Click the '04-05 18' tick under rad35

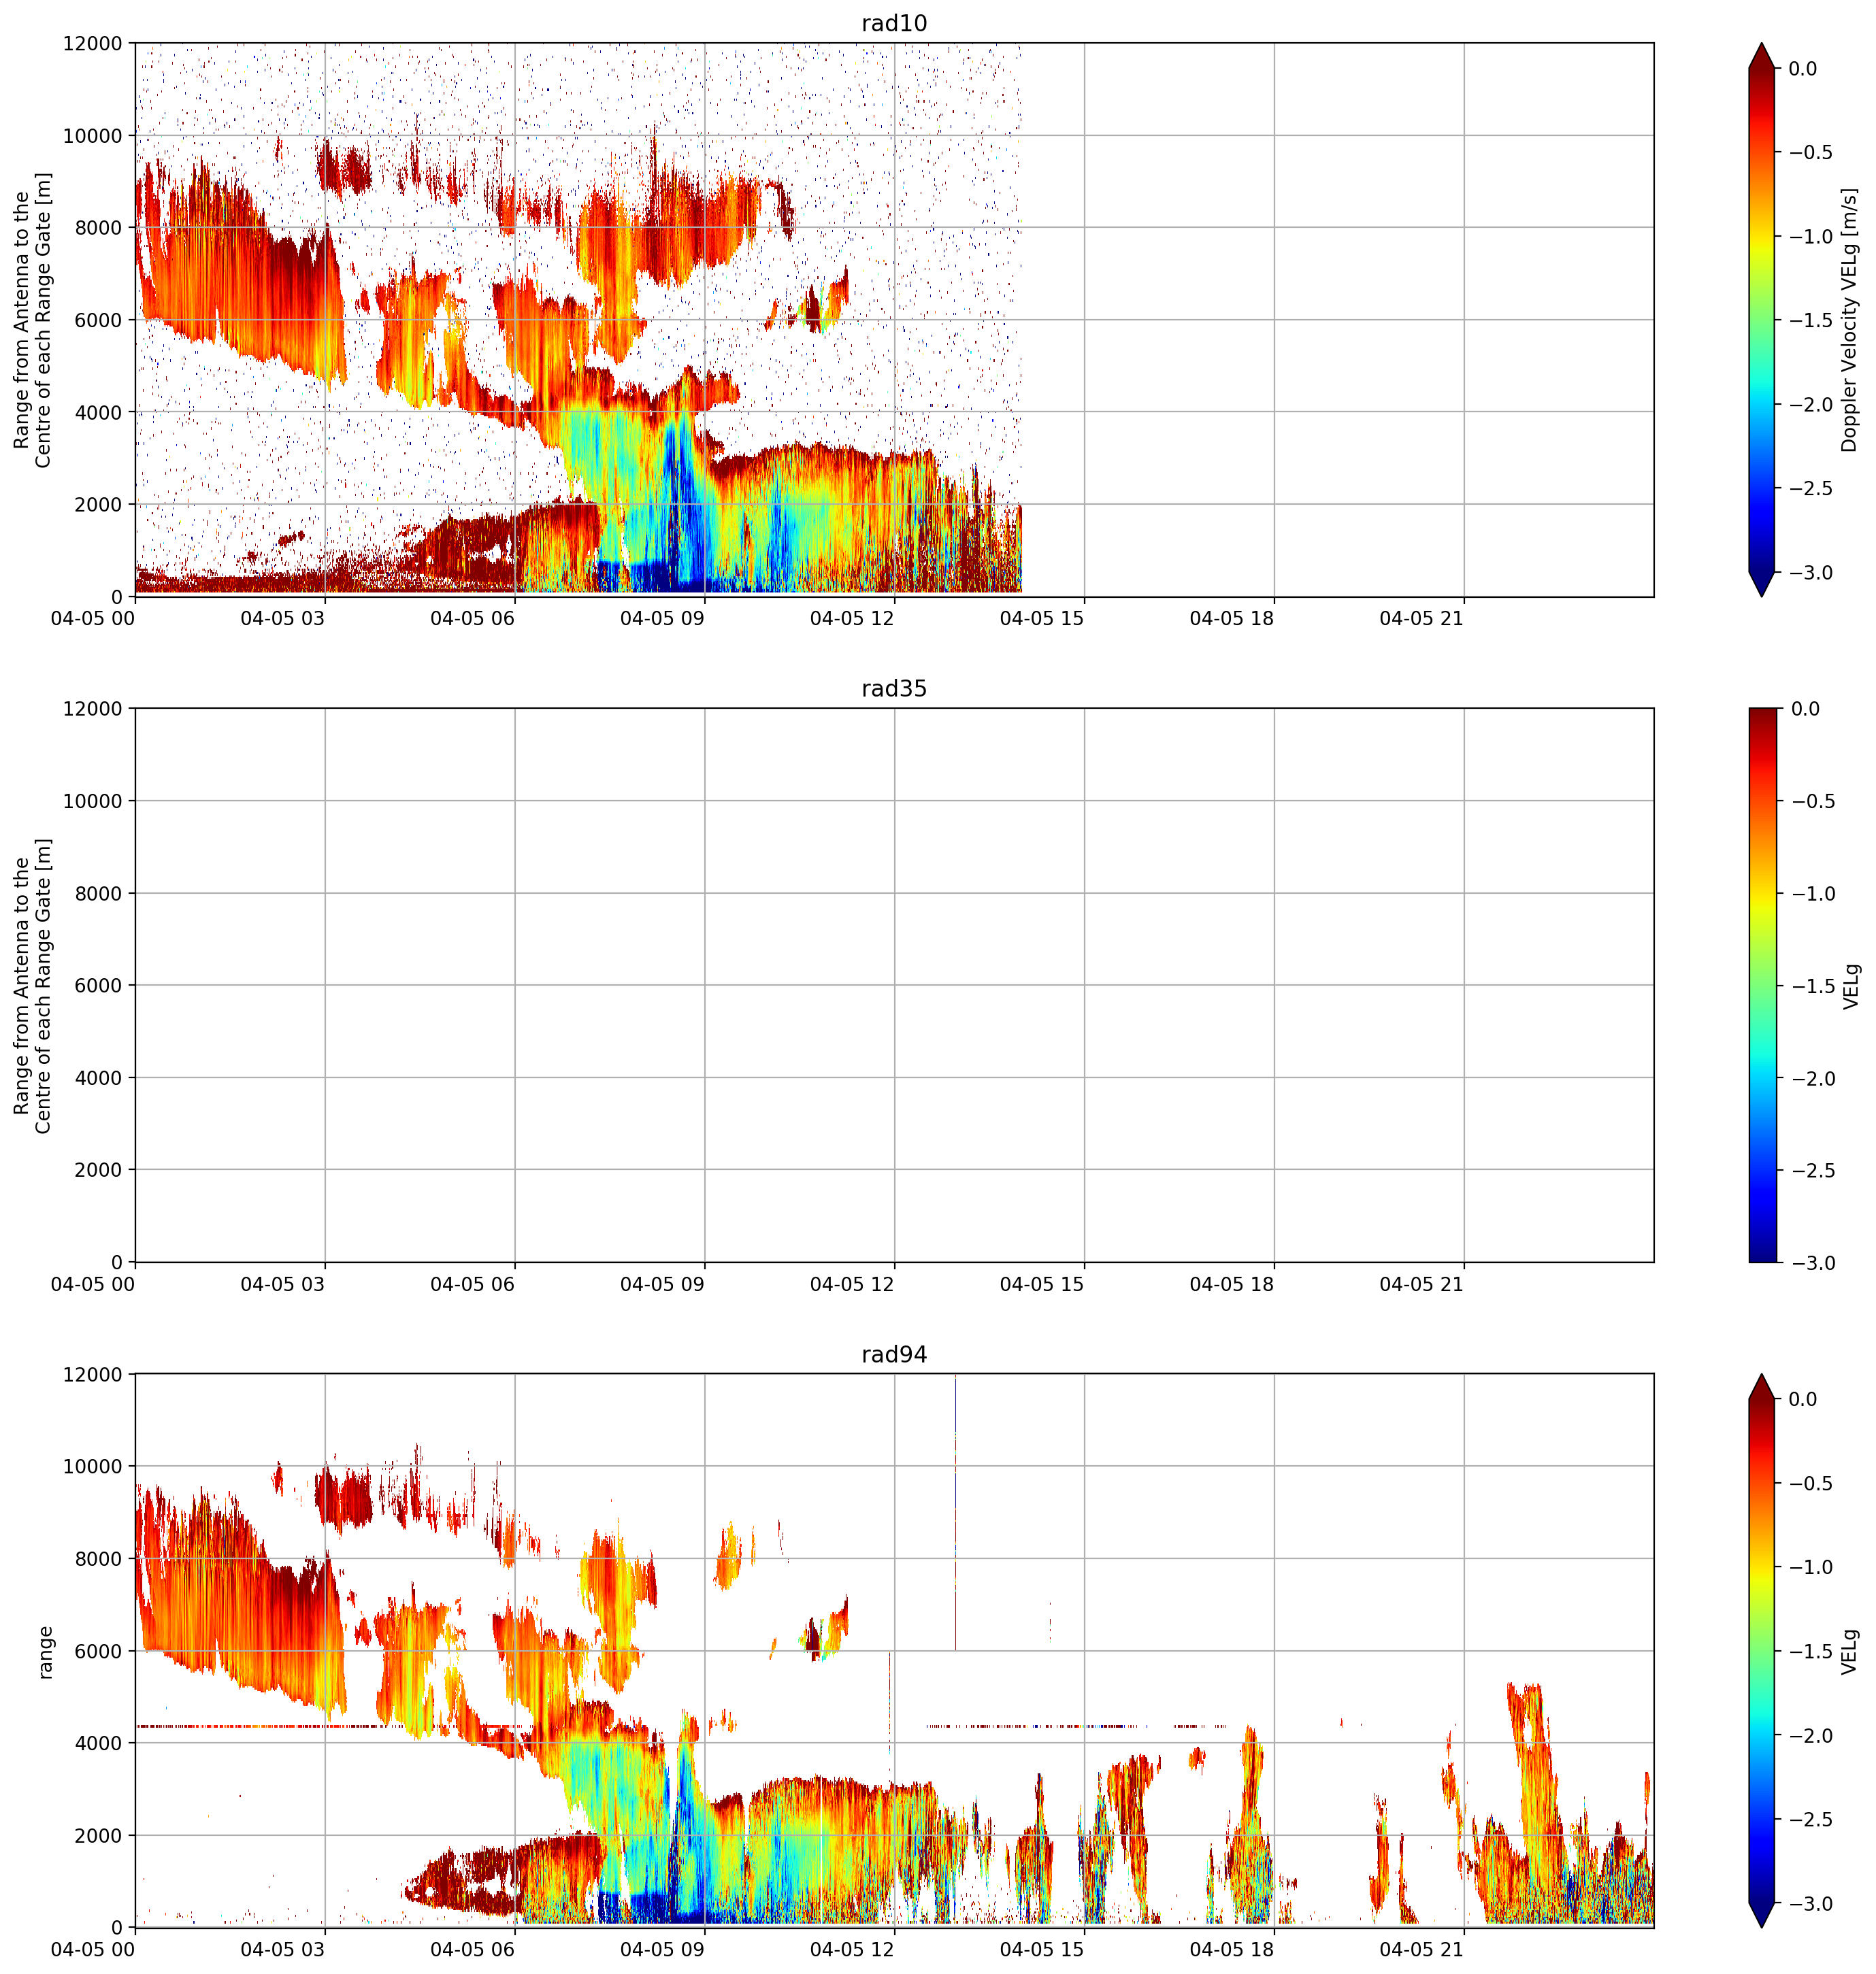[x=1232, y=1284]
